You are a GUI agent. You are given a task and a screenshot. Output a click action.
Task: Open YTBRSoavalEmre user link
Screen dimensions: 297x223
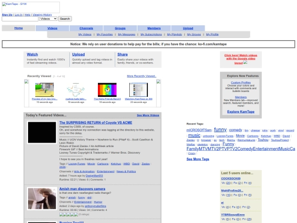click(233, 215)
